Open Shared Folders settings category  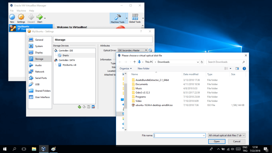coord(40,91)
